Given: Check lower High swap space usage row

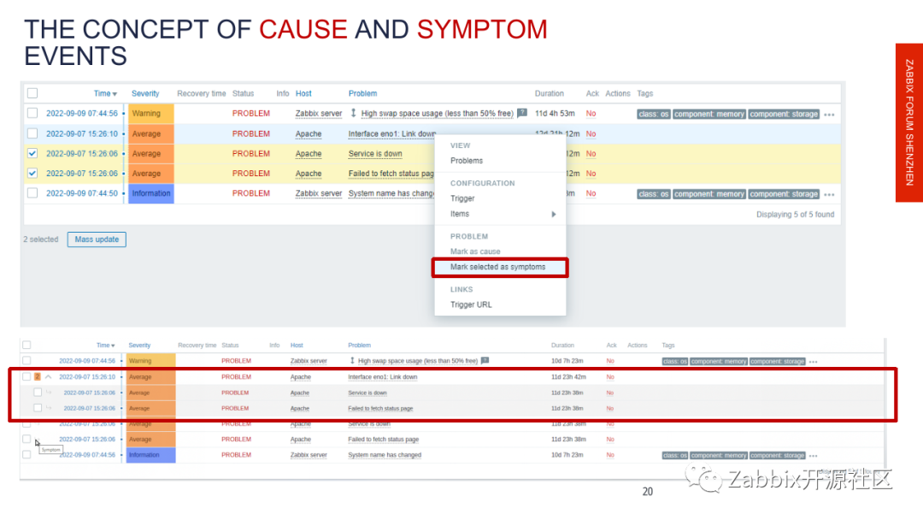Looking at the screenshot, I should pyautogui.click(x=26, y=360).
